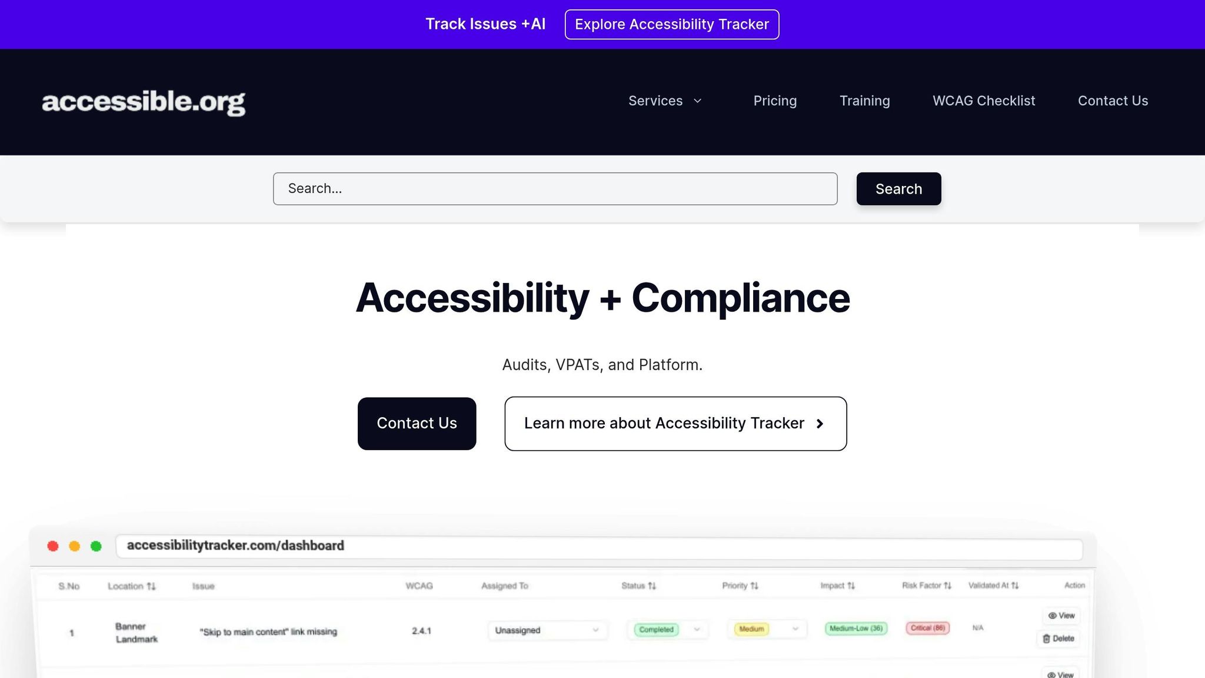The image size is (1205, 678).
Task: Click the Explore Accessibility Tracker button
Action: point(672,24)
